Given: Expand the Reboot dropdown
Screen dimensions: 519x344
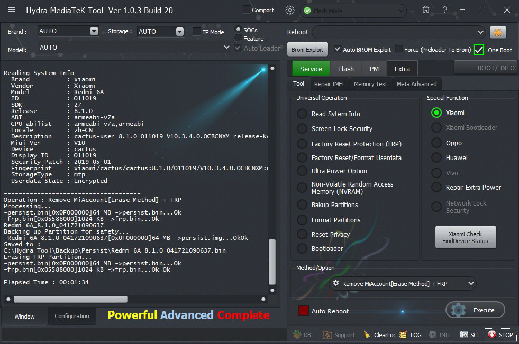Looking at the screenshot, I should 480,32.
